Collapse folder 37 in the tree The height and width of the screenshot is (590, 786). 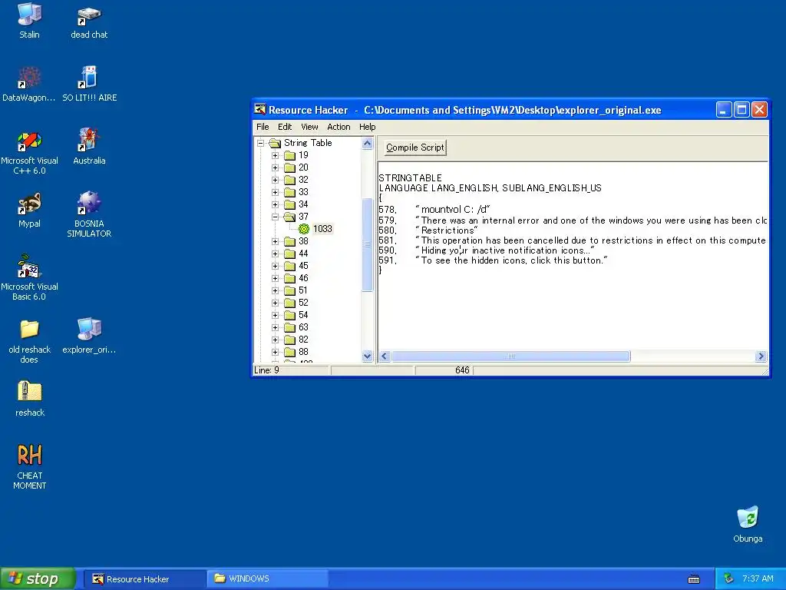276,217
